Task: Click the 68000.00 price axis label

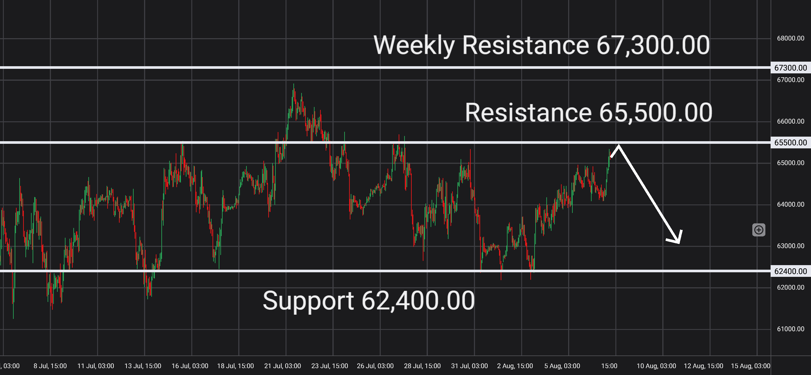Action: (x=790, y=38)
